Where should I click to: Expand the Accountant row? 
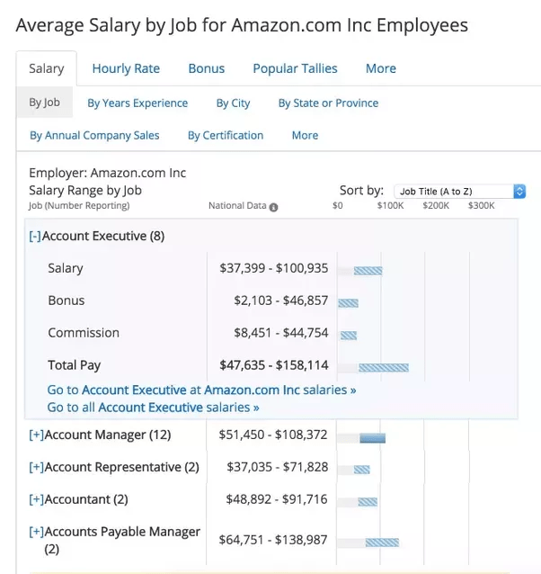tap(36, 500)
